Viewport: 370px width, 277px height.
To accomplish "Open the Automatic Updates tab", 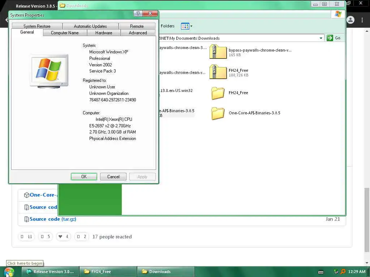I will pyautogui.click(x=90, y=26).
